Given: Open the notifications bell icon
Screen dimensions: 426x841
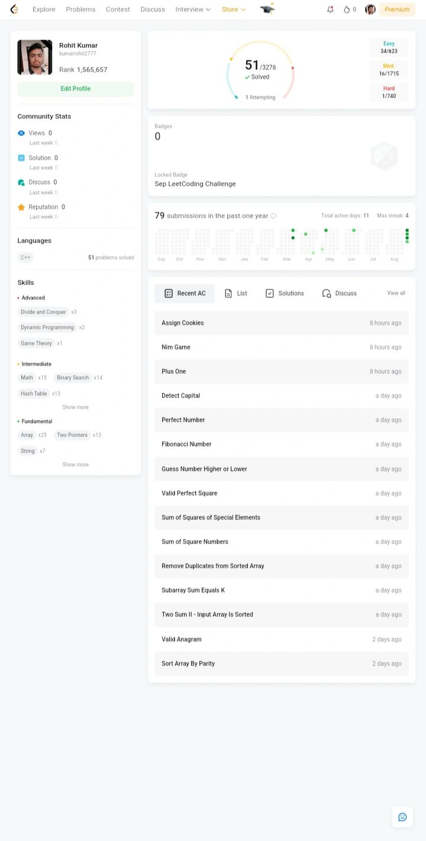Looking at the screenshot, I should [330, 9].
